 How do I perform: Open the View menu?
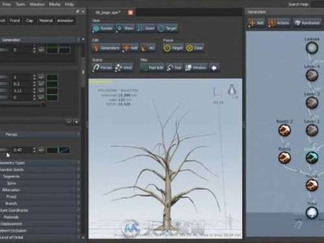(x=6, y=4)
